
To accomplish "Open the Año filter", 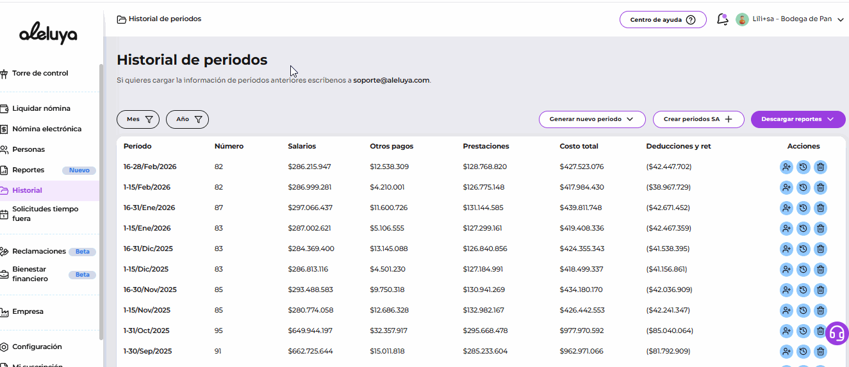I will point(187,119).
